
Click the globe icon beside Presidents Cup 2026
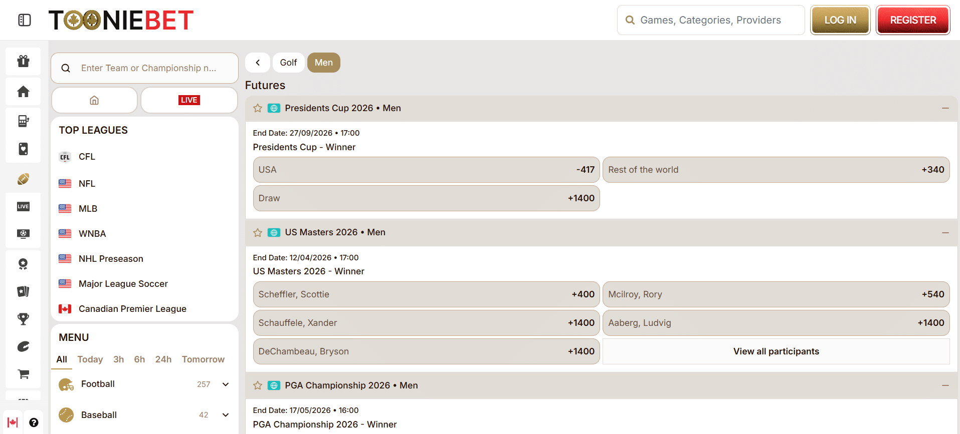(x=274, y=108)
